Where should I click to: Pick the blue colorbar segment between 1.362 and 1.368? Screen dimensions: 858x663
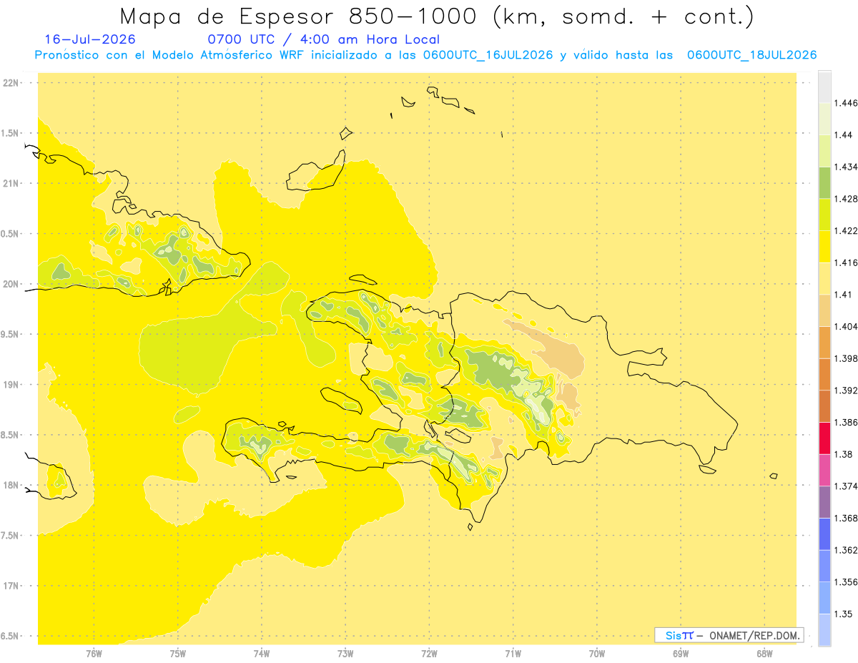(824, 534)
